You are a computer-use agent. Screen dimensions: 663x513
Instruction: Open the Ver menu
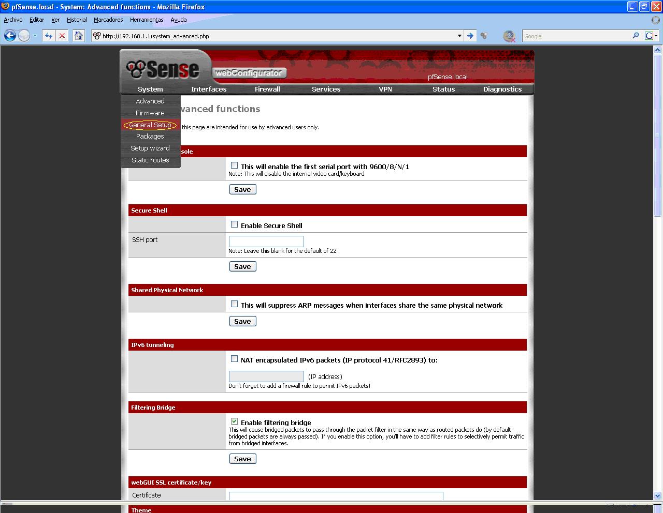pos(55,20)
